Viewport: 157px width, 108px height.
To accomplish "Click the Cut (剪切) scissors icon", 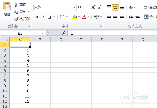I will 16,5.
